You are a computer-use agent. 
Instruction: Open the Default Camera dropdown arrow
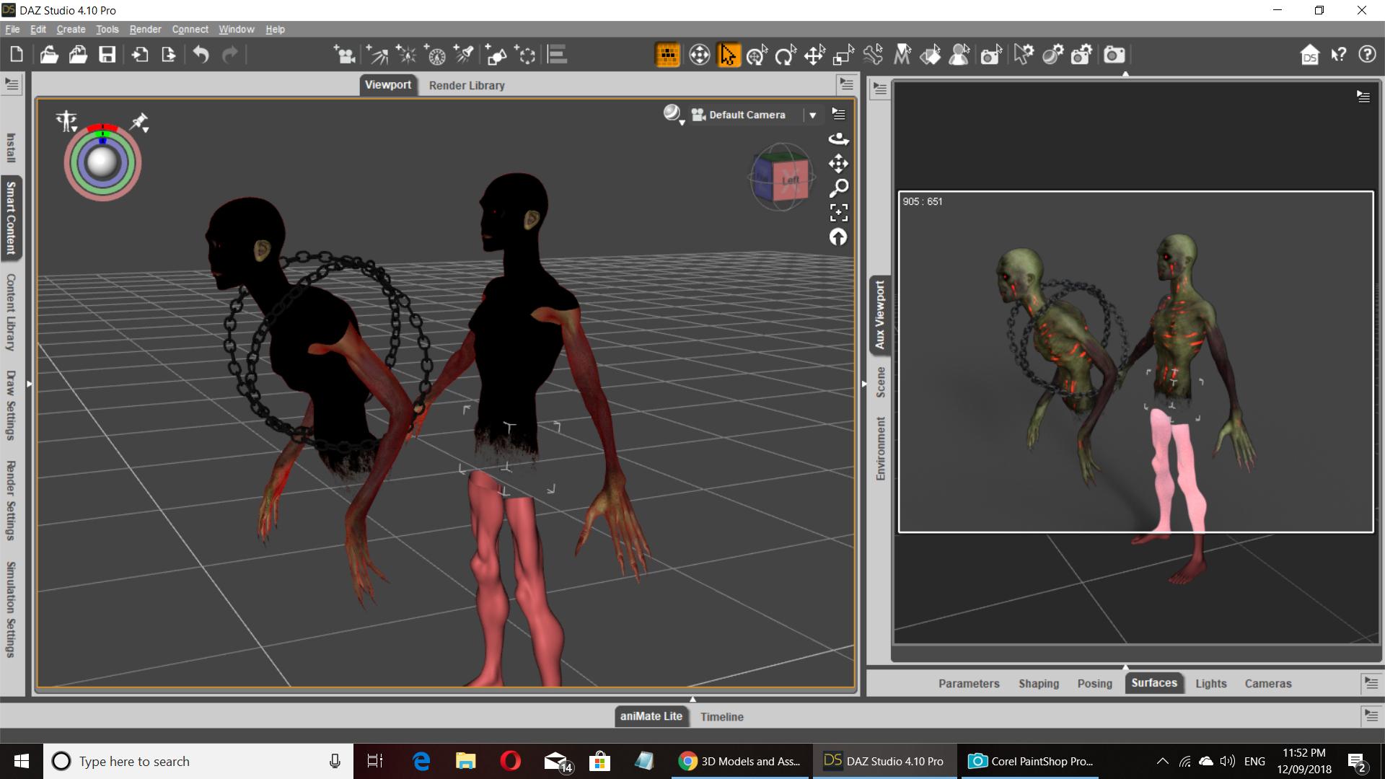(x=812, y=115)
